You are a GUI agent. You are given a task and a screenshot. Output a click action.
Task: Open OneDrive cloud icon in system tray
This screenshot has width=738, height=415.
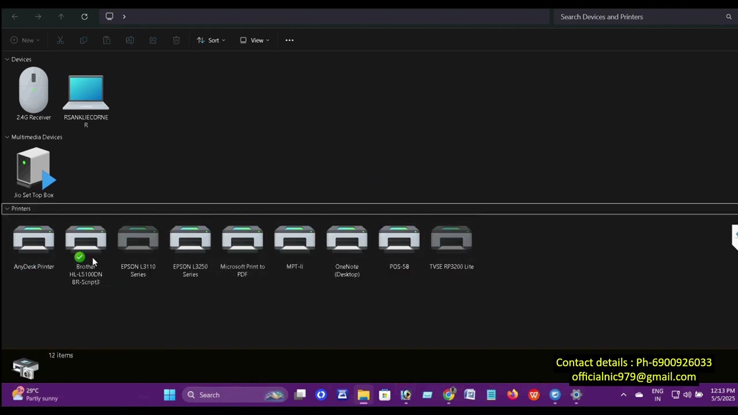pos(639,395)
